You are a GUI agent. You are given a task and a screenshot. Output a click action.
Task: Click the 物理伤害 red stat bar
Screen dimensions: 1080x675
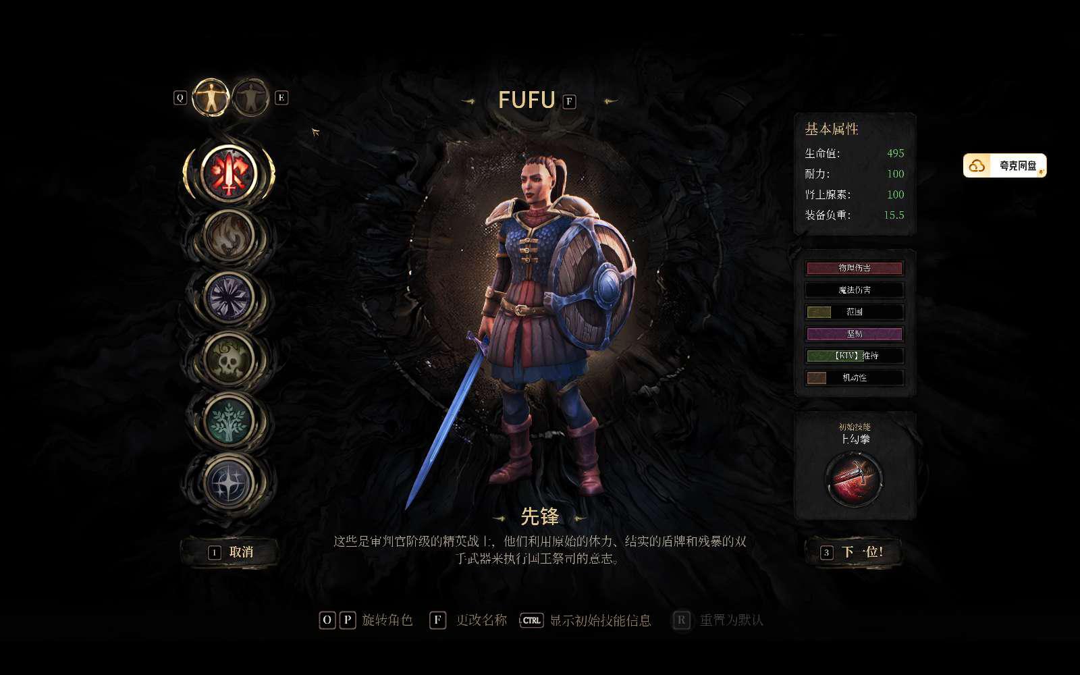coord(855,268)
